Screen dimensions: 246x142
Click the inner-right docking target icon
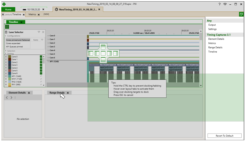109,53
